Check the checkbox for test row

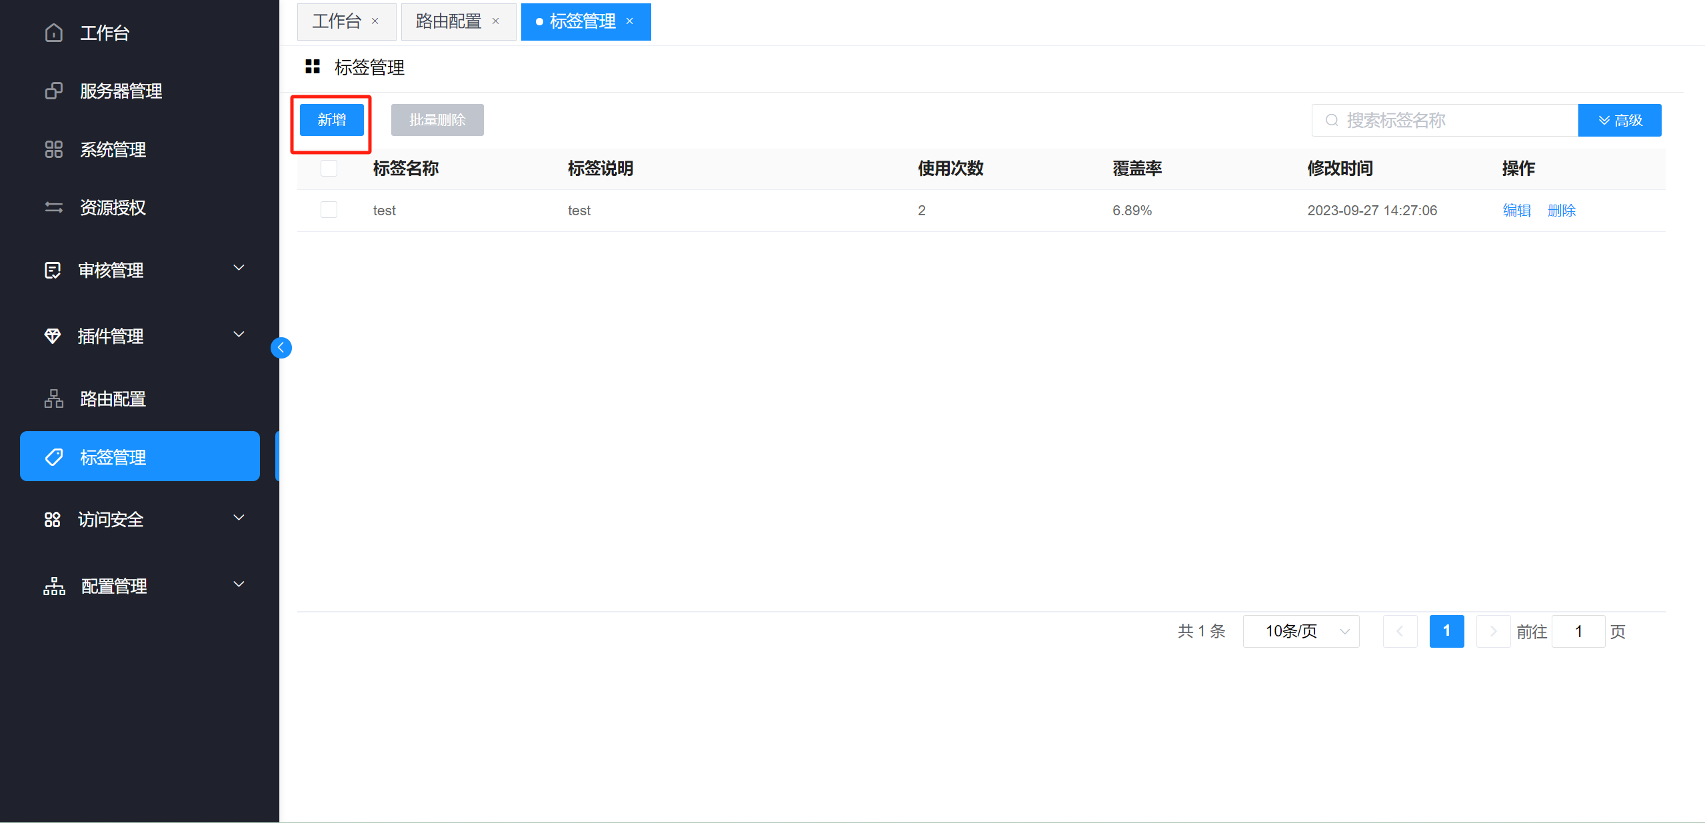329,210
